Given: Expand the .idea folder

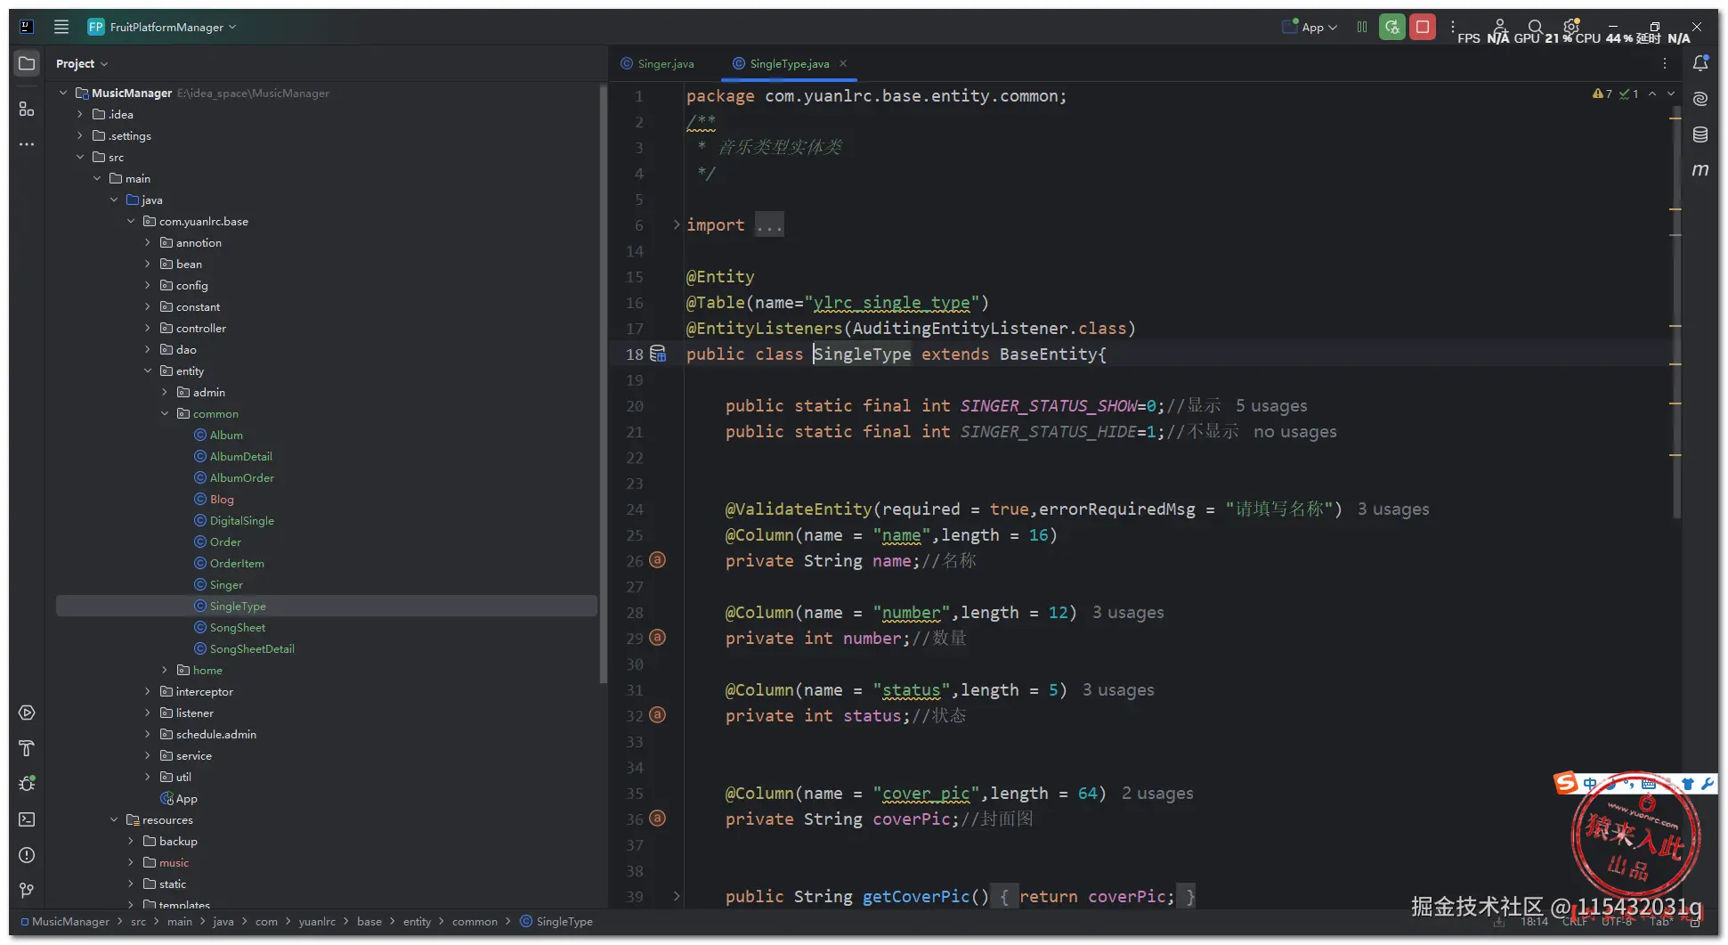Looking at the screenshot, I should [80, 114].
